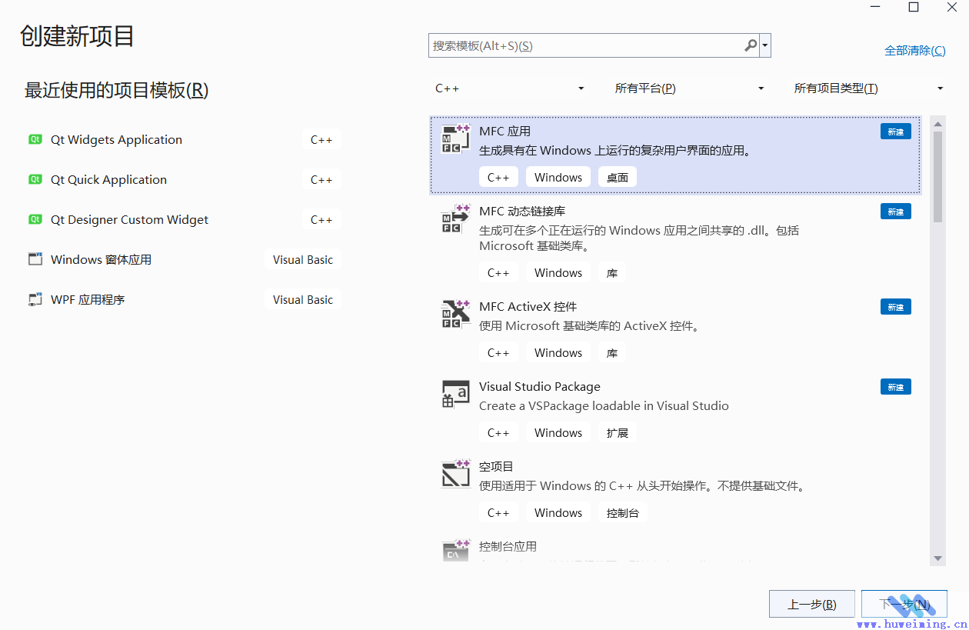The height and width of the screenshot is (630, 969).
Task: Select the MFC 应用 template title
Action: pos(504,131)
